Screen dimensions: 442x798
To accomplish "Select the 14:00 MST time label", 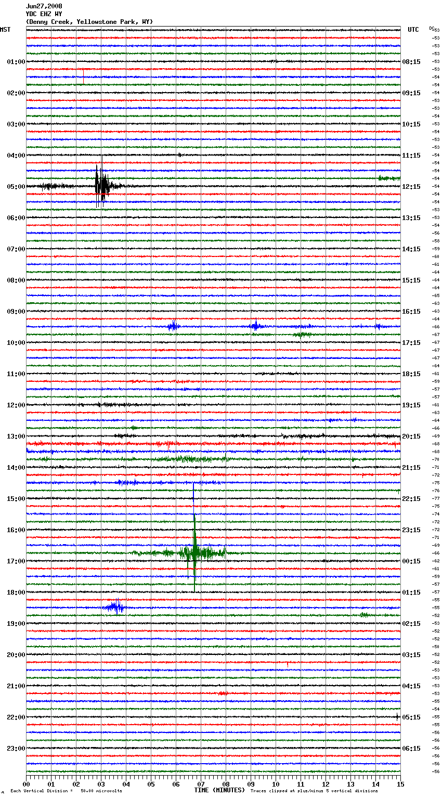I will pyautogui.click(x=16, y=468).
